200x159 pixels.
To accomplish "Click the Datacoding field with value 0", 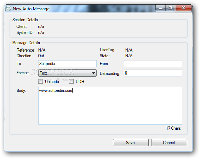I will coord(153,73).
